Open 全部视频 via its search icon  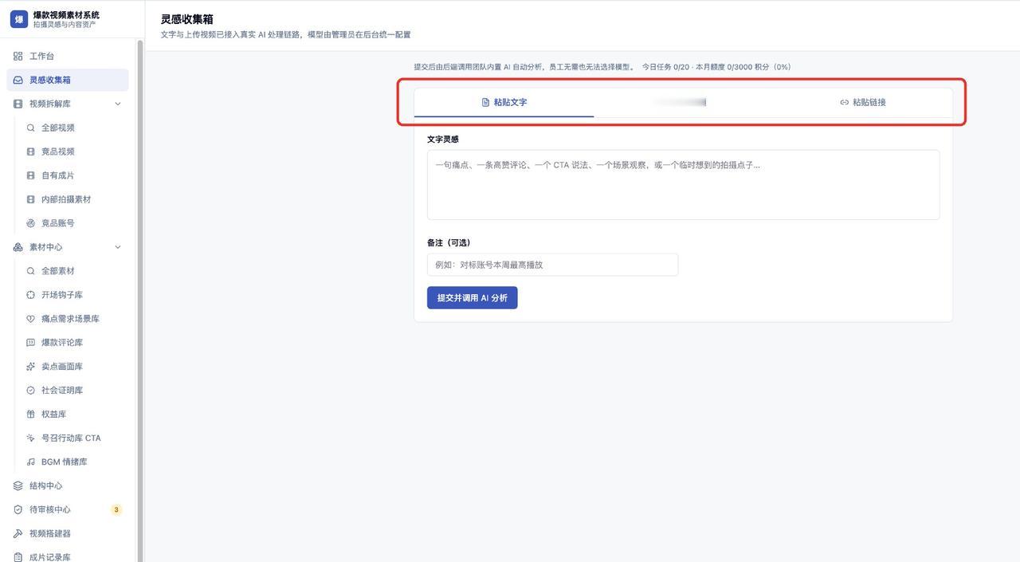(30, 128)
